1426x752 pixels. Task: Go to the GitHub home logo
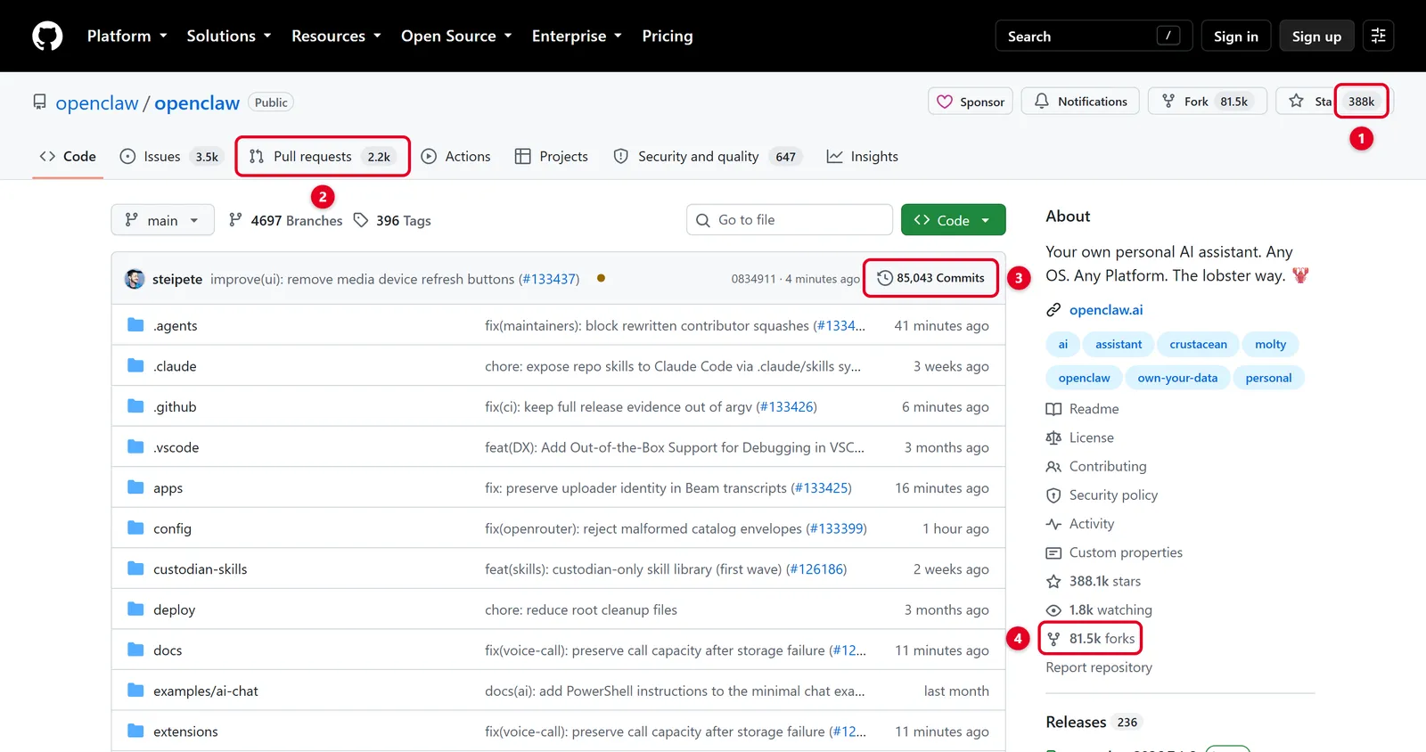(x=47, y=36)
